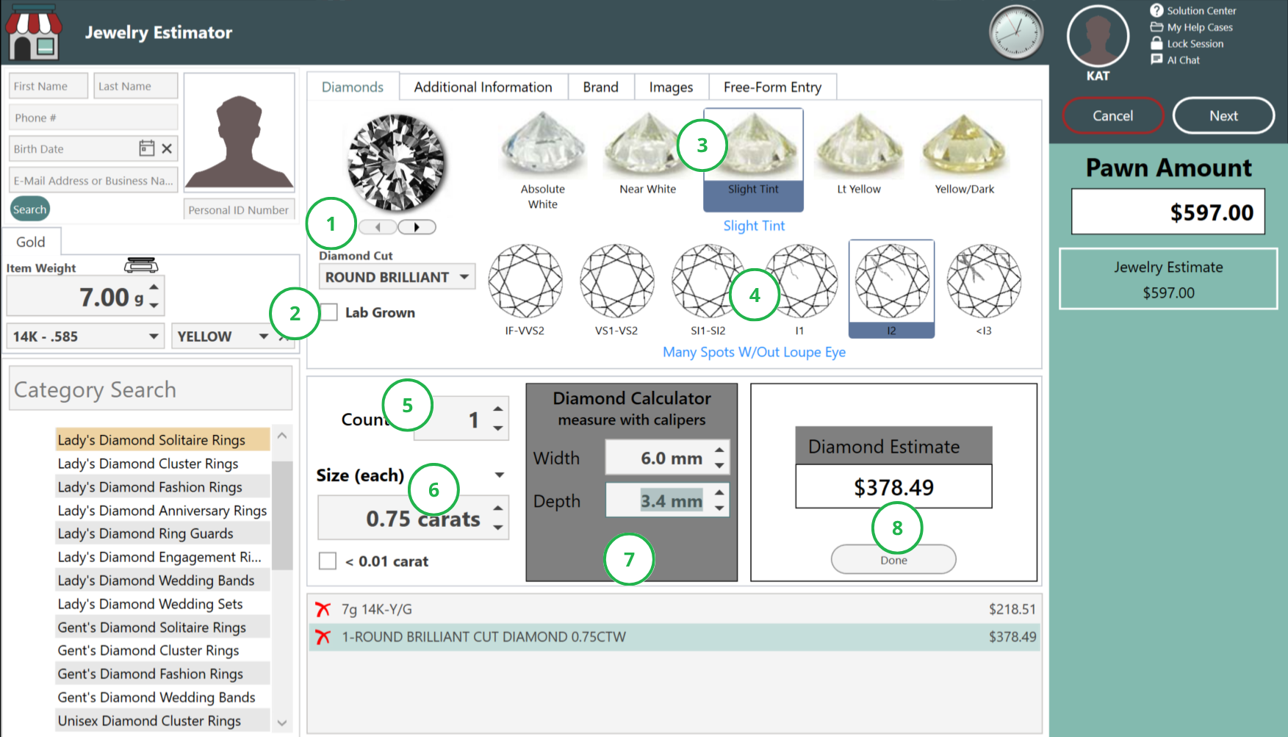Image resolution: width=1288 pixels, height=737 pixels.
Task: Remove the round brilliant diamond line item
Action: tap(323, 637)
